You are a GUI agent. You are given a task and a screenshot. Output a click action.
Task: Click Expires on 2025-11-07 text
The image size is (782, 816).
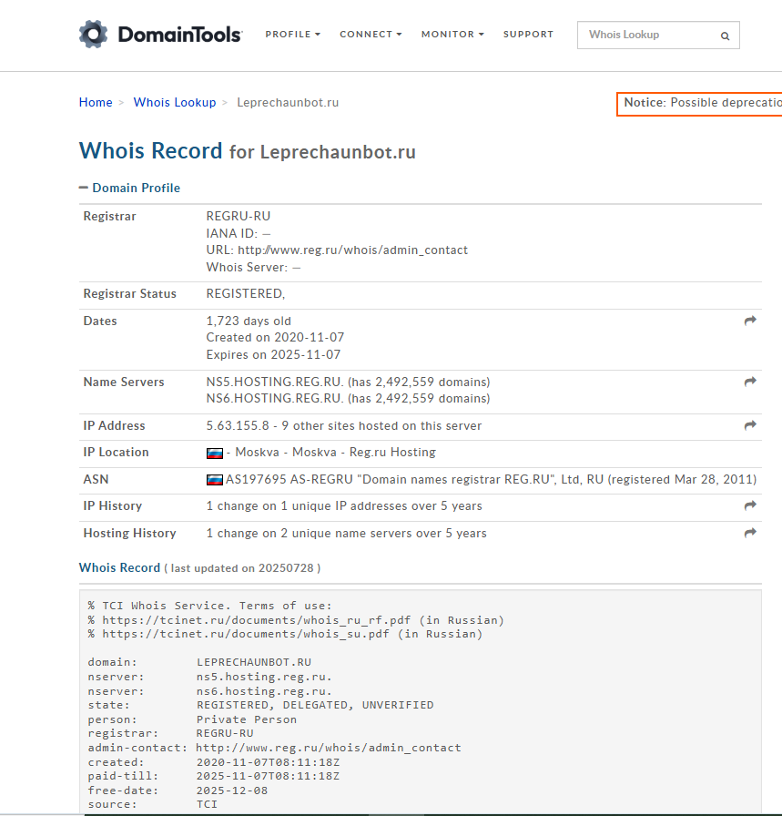[273, 354]
